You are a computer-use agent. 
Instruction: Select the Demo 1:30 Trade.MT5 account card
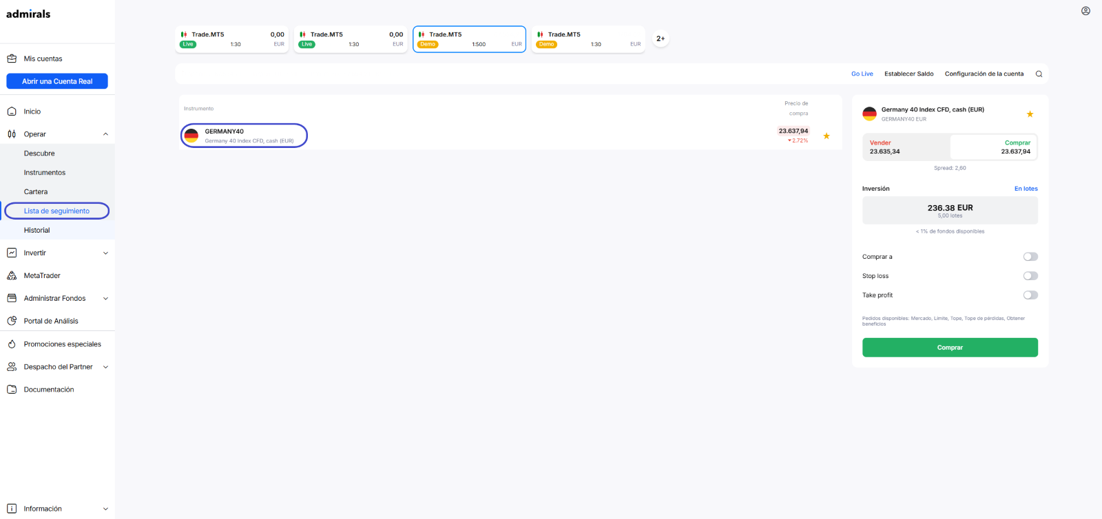(x=588, y=39)
